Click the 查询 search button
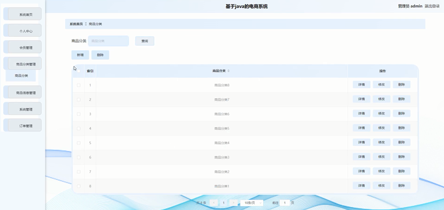 [x=145, y=41]
